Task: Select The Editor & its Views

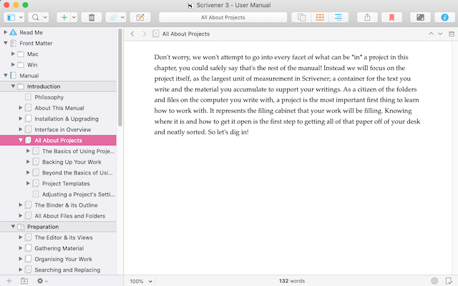Action: tap(64, 237)
